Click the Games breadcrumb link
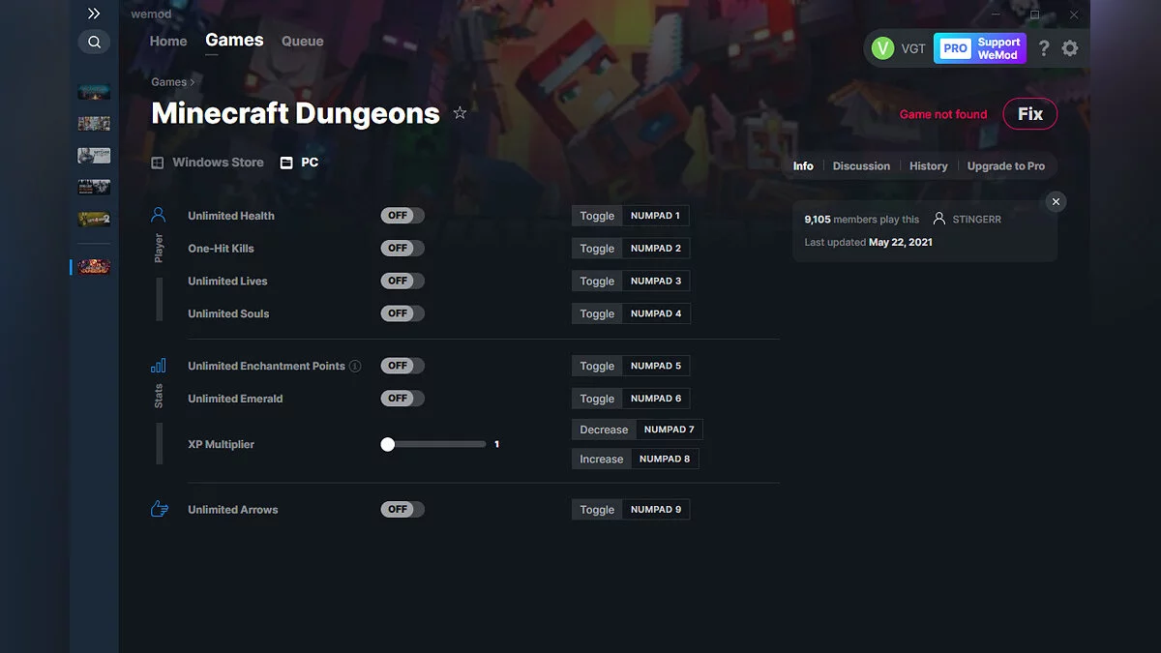The image size is (1161, 653). [169, 82]
